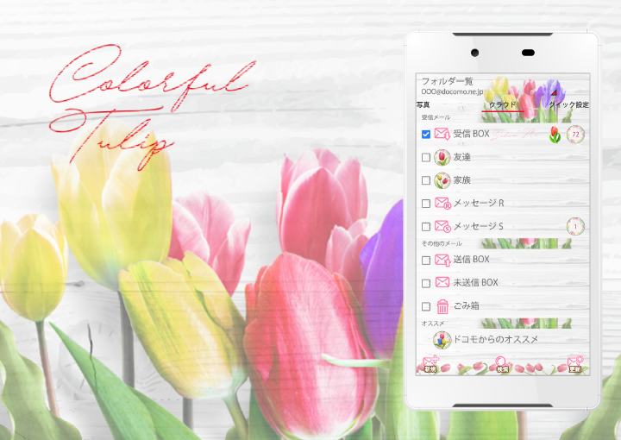
Task: Open the ドコモからのオススメ link
Action: [x=496, y=339]
